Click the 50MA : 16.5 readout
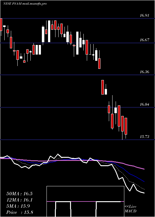The image size is (155, 217). coord(19,194)
